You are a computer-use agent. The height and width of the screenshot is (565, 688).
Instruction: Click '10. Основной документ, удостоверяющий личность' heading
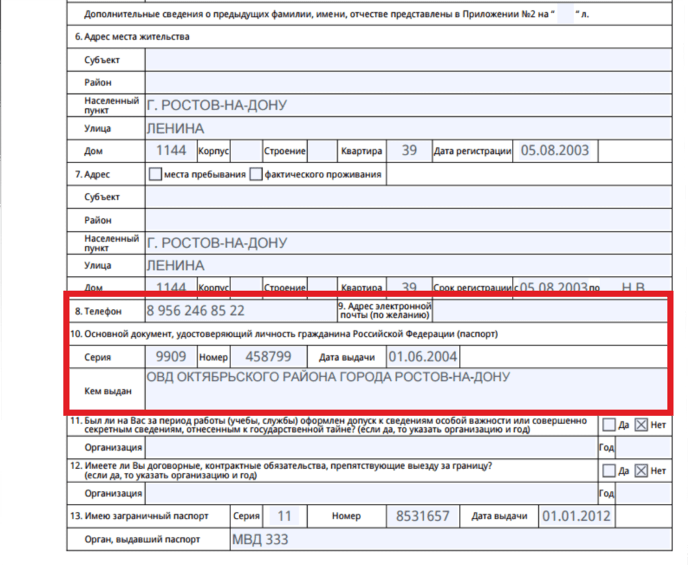[284, 334]
